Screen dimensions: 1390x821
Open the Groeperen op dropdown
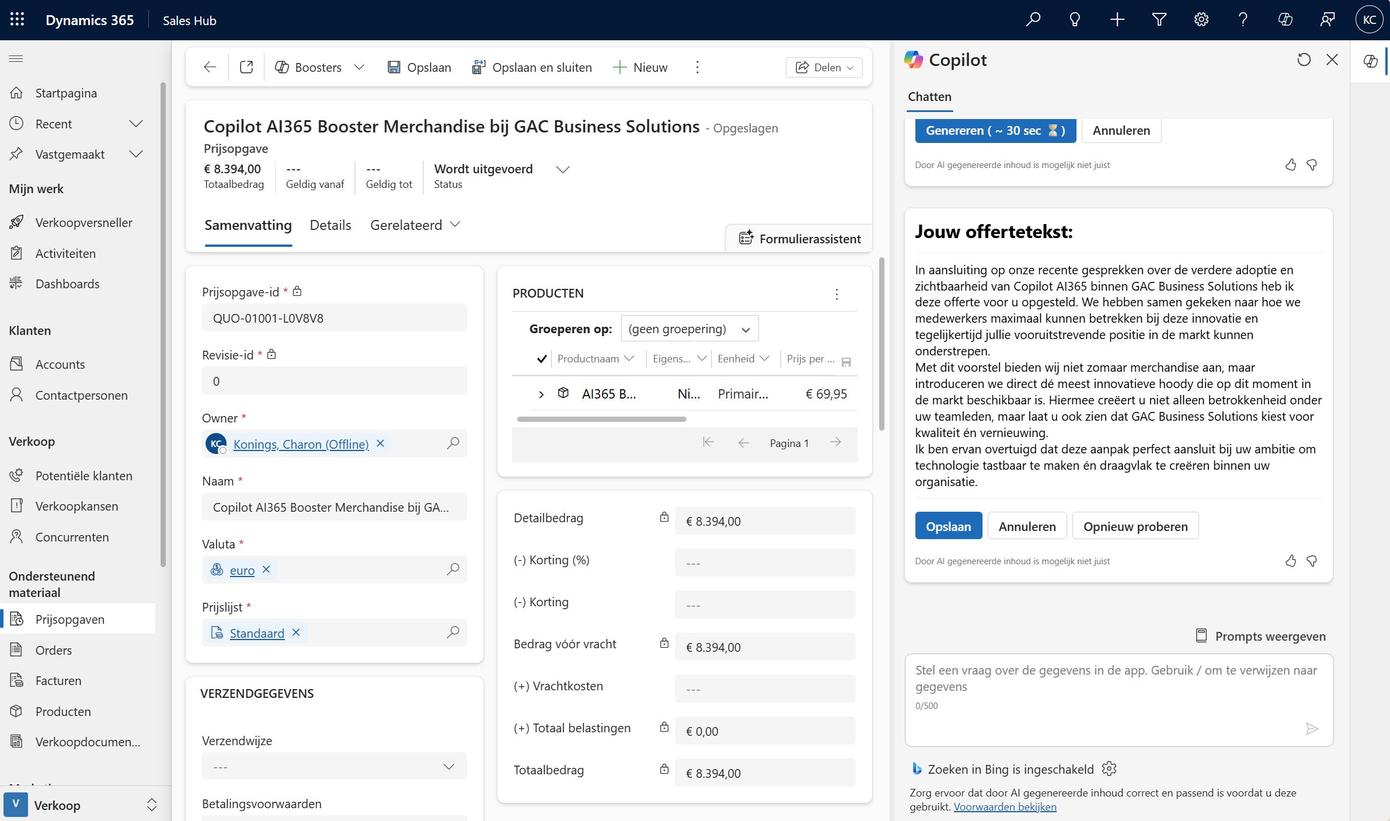(689, 329)
